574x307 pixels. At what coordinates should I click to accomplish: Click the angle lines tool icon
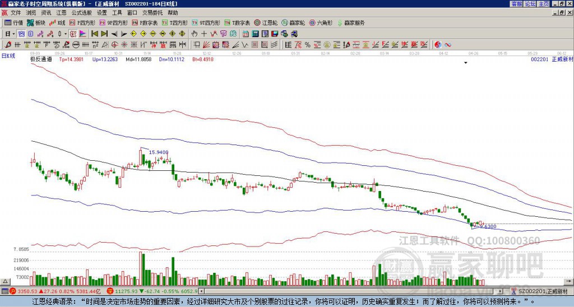[x=236, y=45]
